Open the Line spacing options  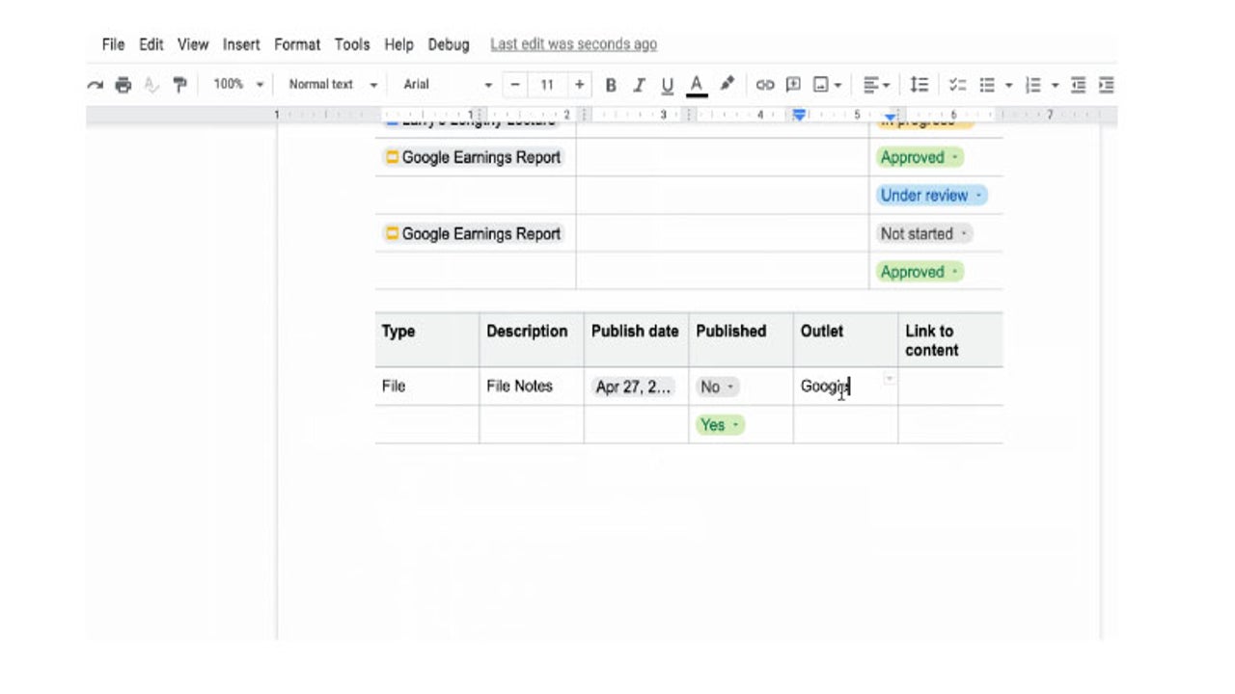click(x=919, y=85)
